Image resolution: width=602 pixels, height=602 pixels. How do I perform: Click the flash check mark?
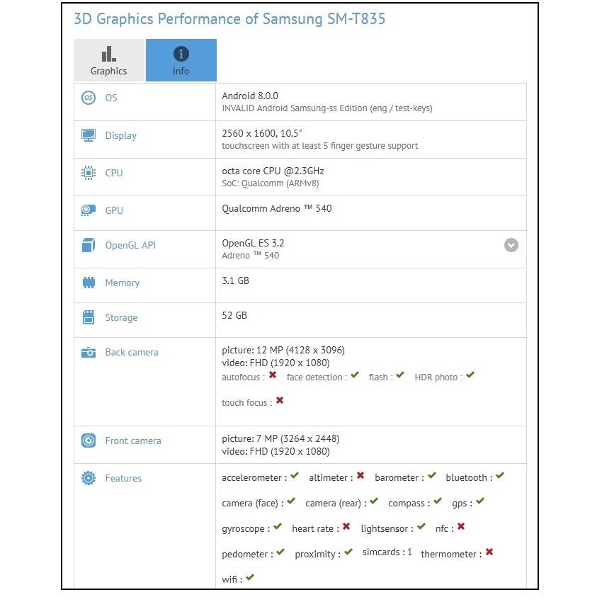click(x=400, y=375)
